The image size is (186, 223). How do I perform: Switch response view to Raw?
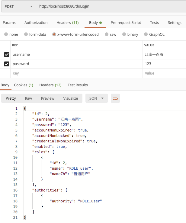tap(28, 98)
